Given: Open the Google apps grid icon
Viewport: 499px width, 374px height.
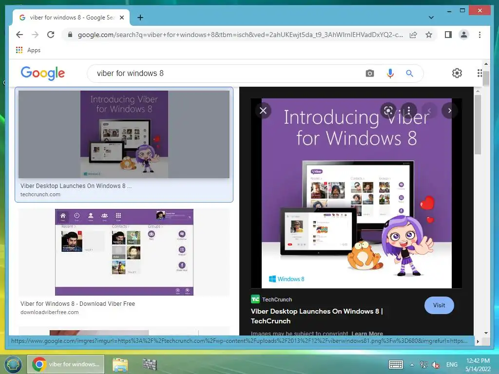Looking at the screenshot, I should coord(480,73).
